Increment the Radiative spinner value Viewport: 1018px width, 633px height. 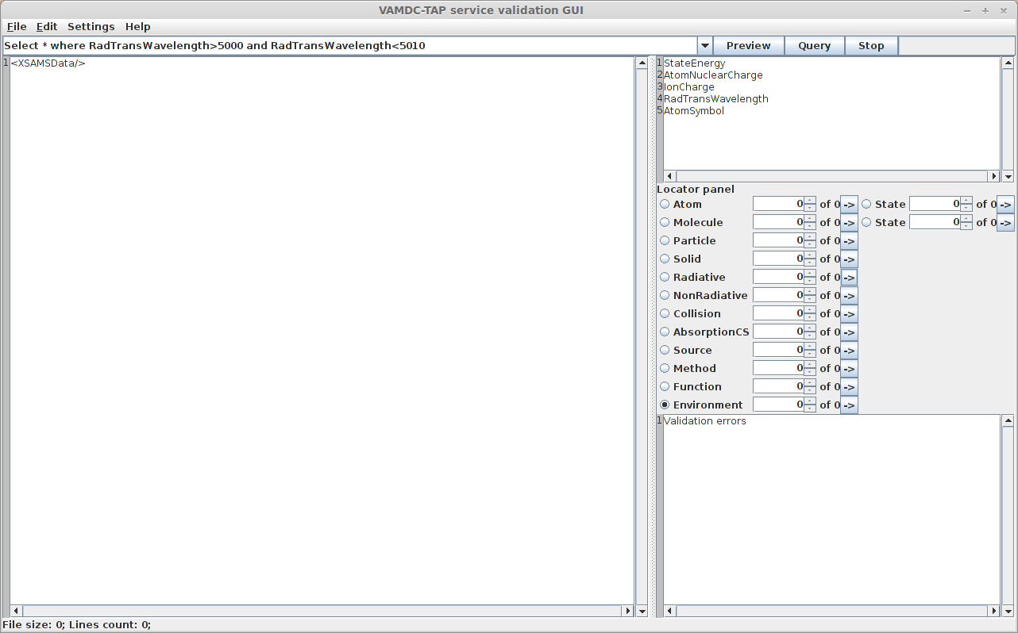810,273
